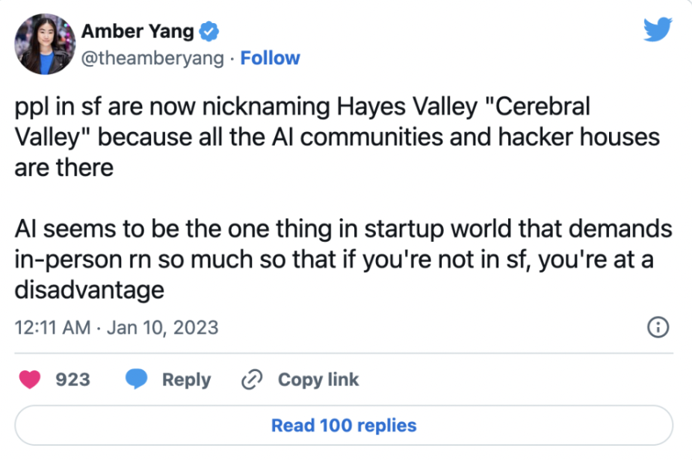Click the 12:11 AM time in the timestamp
The height and width of the screenshot is (460, 692).
coord(52,327)
